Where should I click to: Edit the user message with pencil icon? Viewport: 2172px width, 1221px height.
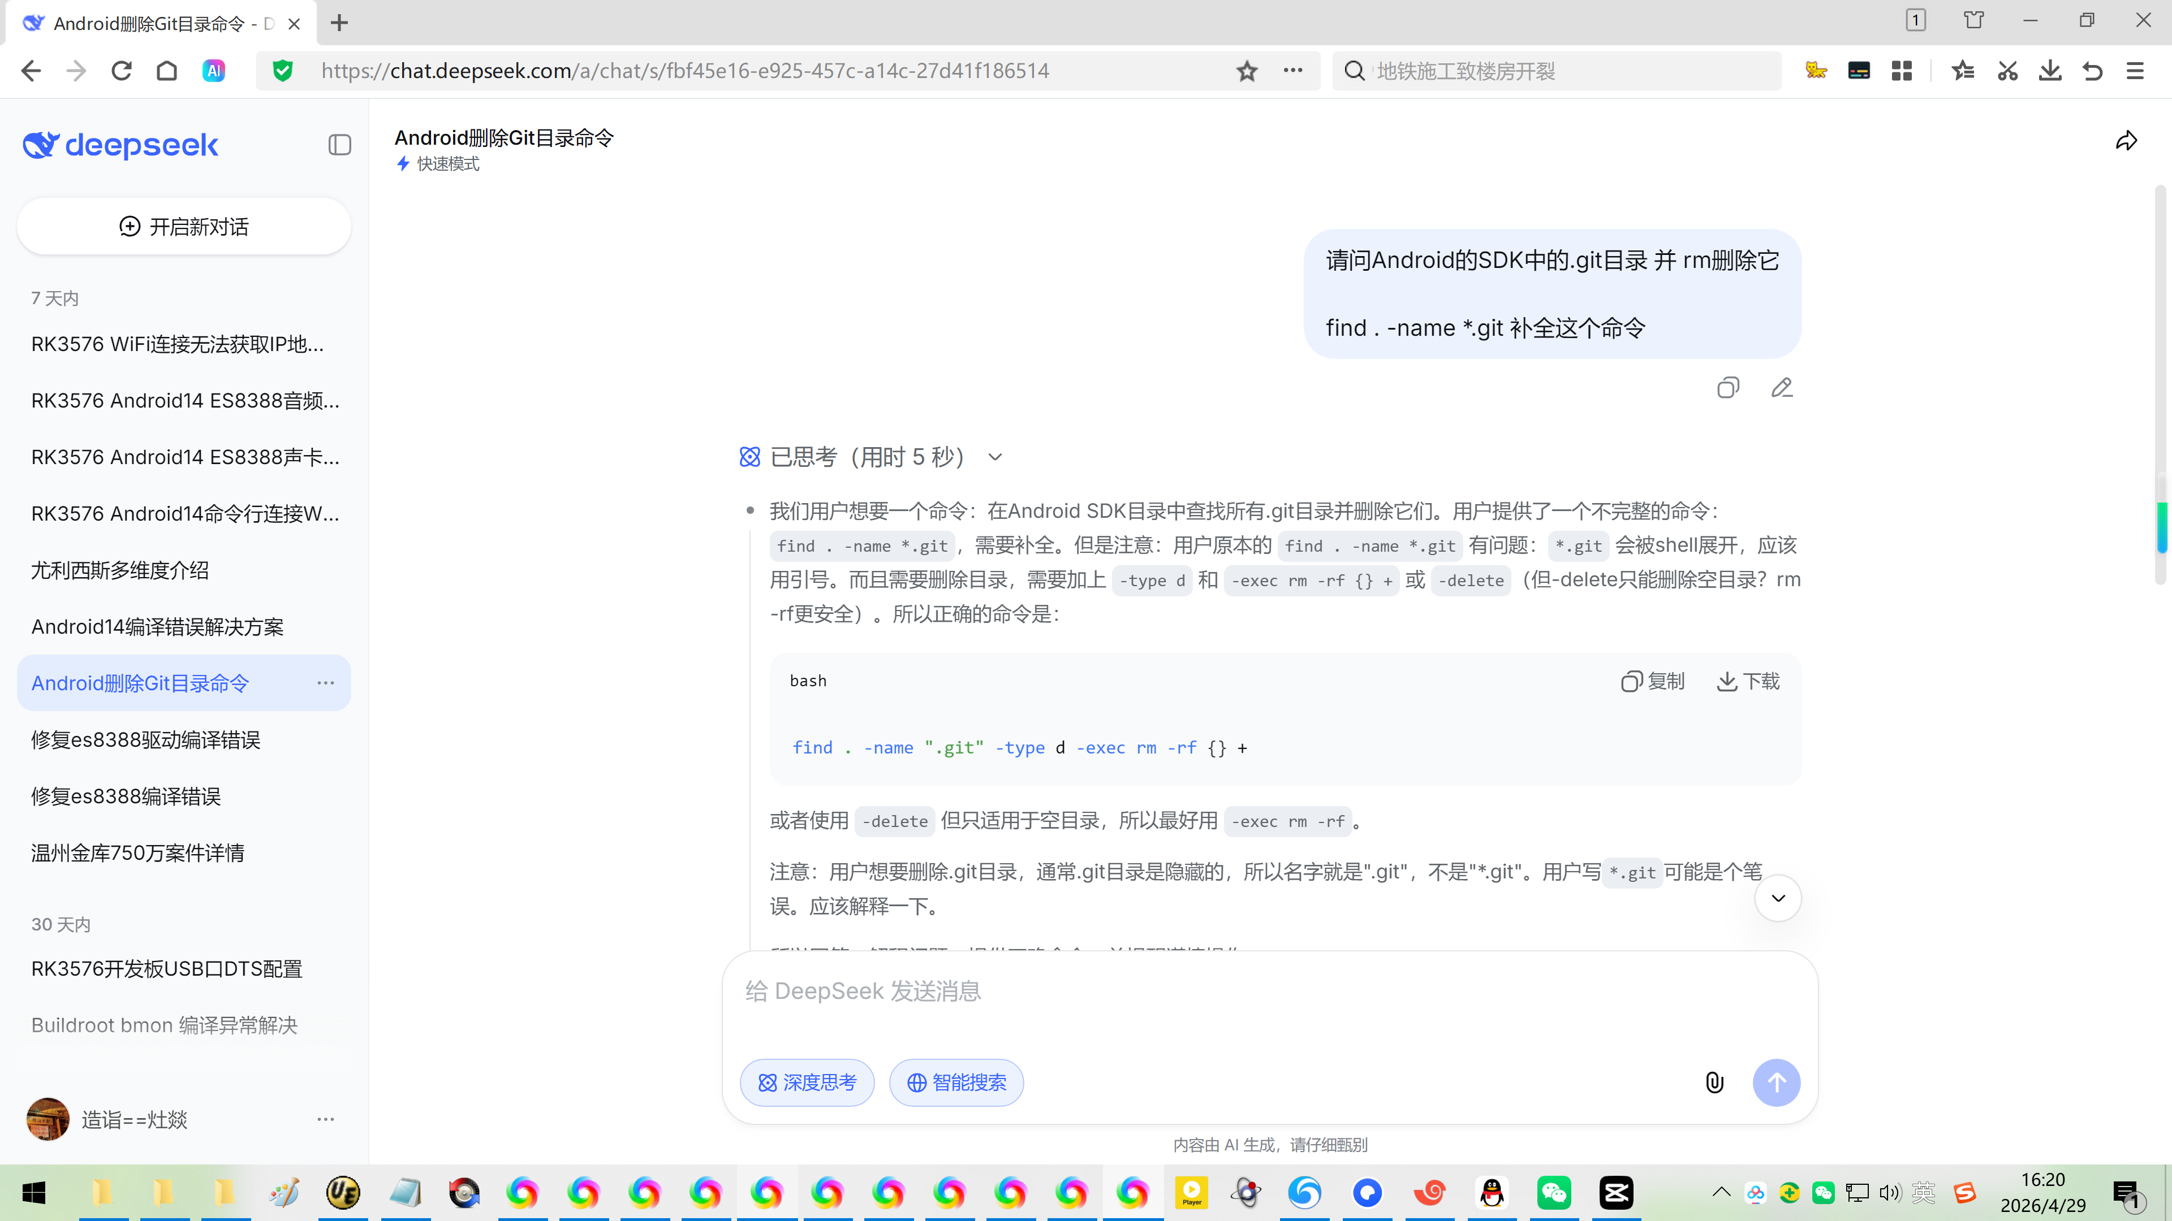pos(1782,388)
